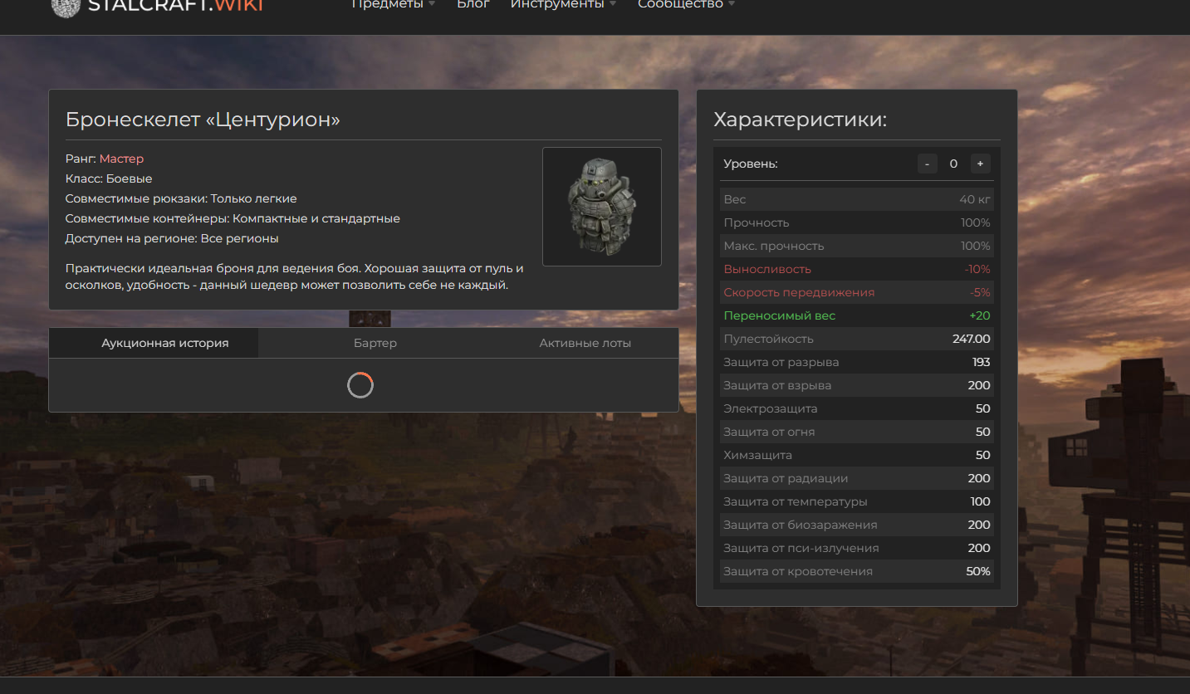Screen dimensions: 1190x694
Task: Click the green Переносимый вес row
Action: (856, 315)
